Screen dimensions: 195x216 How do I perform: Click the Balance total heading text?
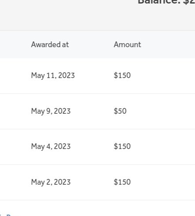tap(166, 2)
